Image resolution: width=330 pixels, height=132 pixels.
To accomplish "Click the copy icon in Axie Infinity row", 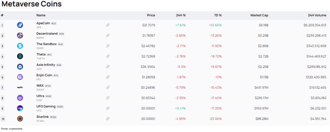I will click(x=108, y=66).
